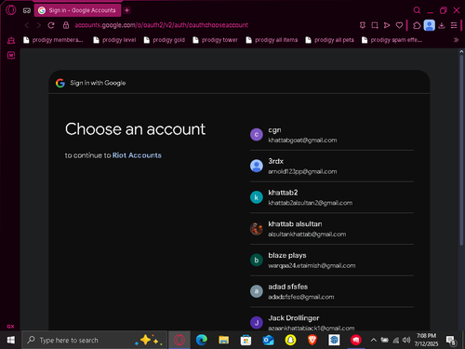Open the extensions cube icon
Screen dimensions: 465x349
point(417,25)
